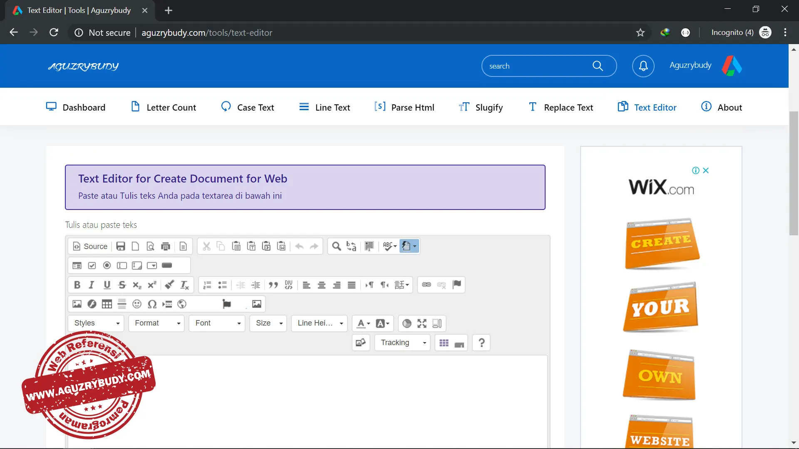Toggle Superscript formatting
Screen dimensions: 799x449
pos(152,285)
